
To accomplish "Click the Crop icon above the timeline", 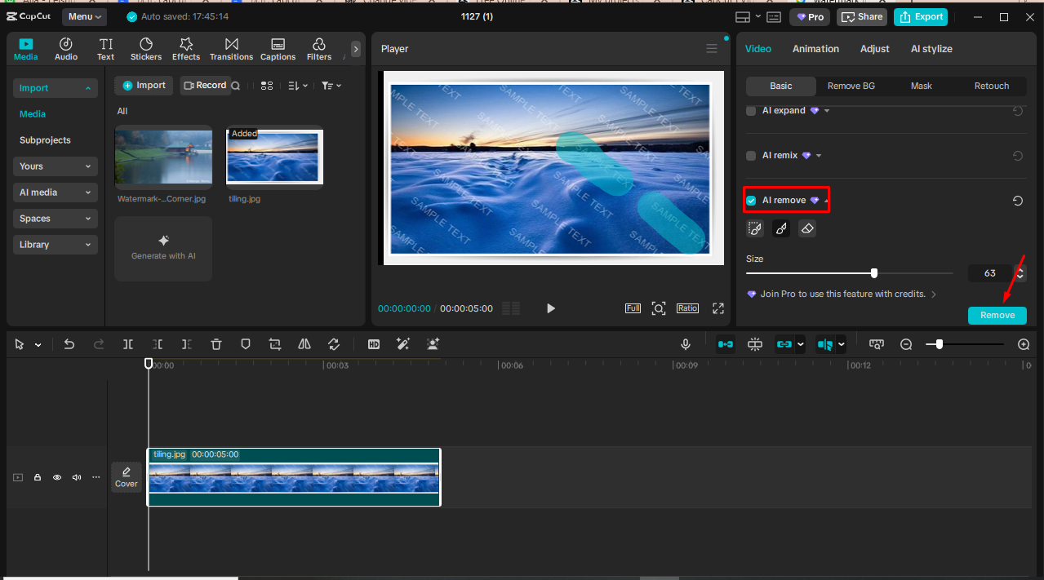I will 274,343.
